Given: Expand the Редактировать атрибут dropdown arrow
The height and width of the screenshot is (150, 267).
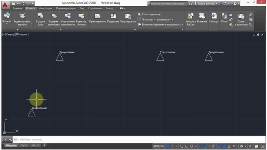Looking at the screenshot, I should coord(32,23).
